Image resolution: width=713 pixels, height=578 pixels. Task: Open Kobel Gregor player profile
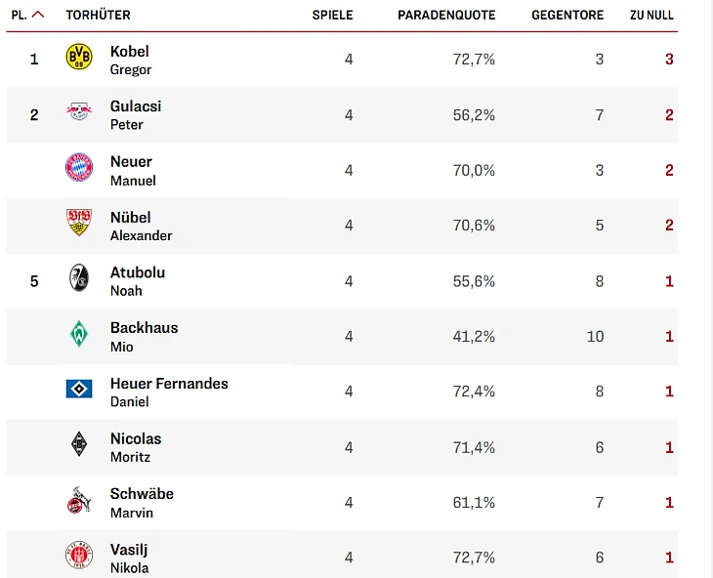pos(131,60)
